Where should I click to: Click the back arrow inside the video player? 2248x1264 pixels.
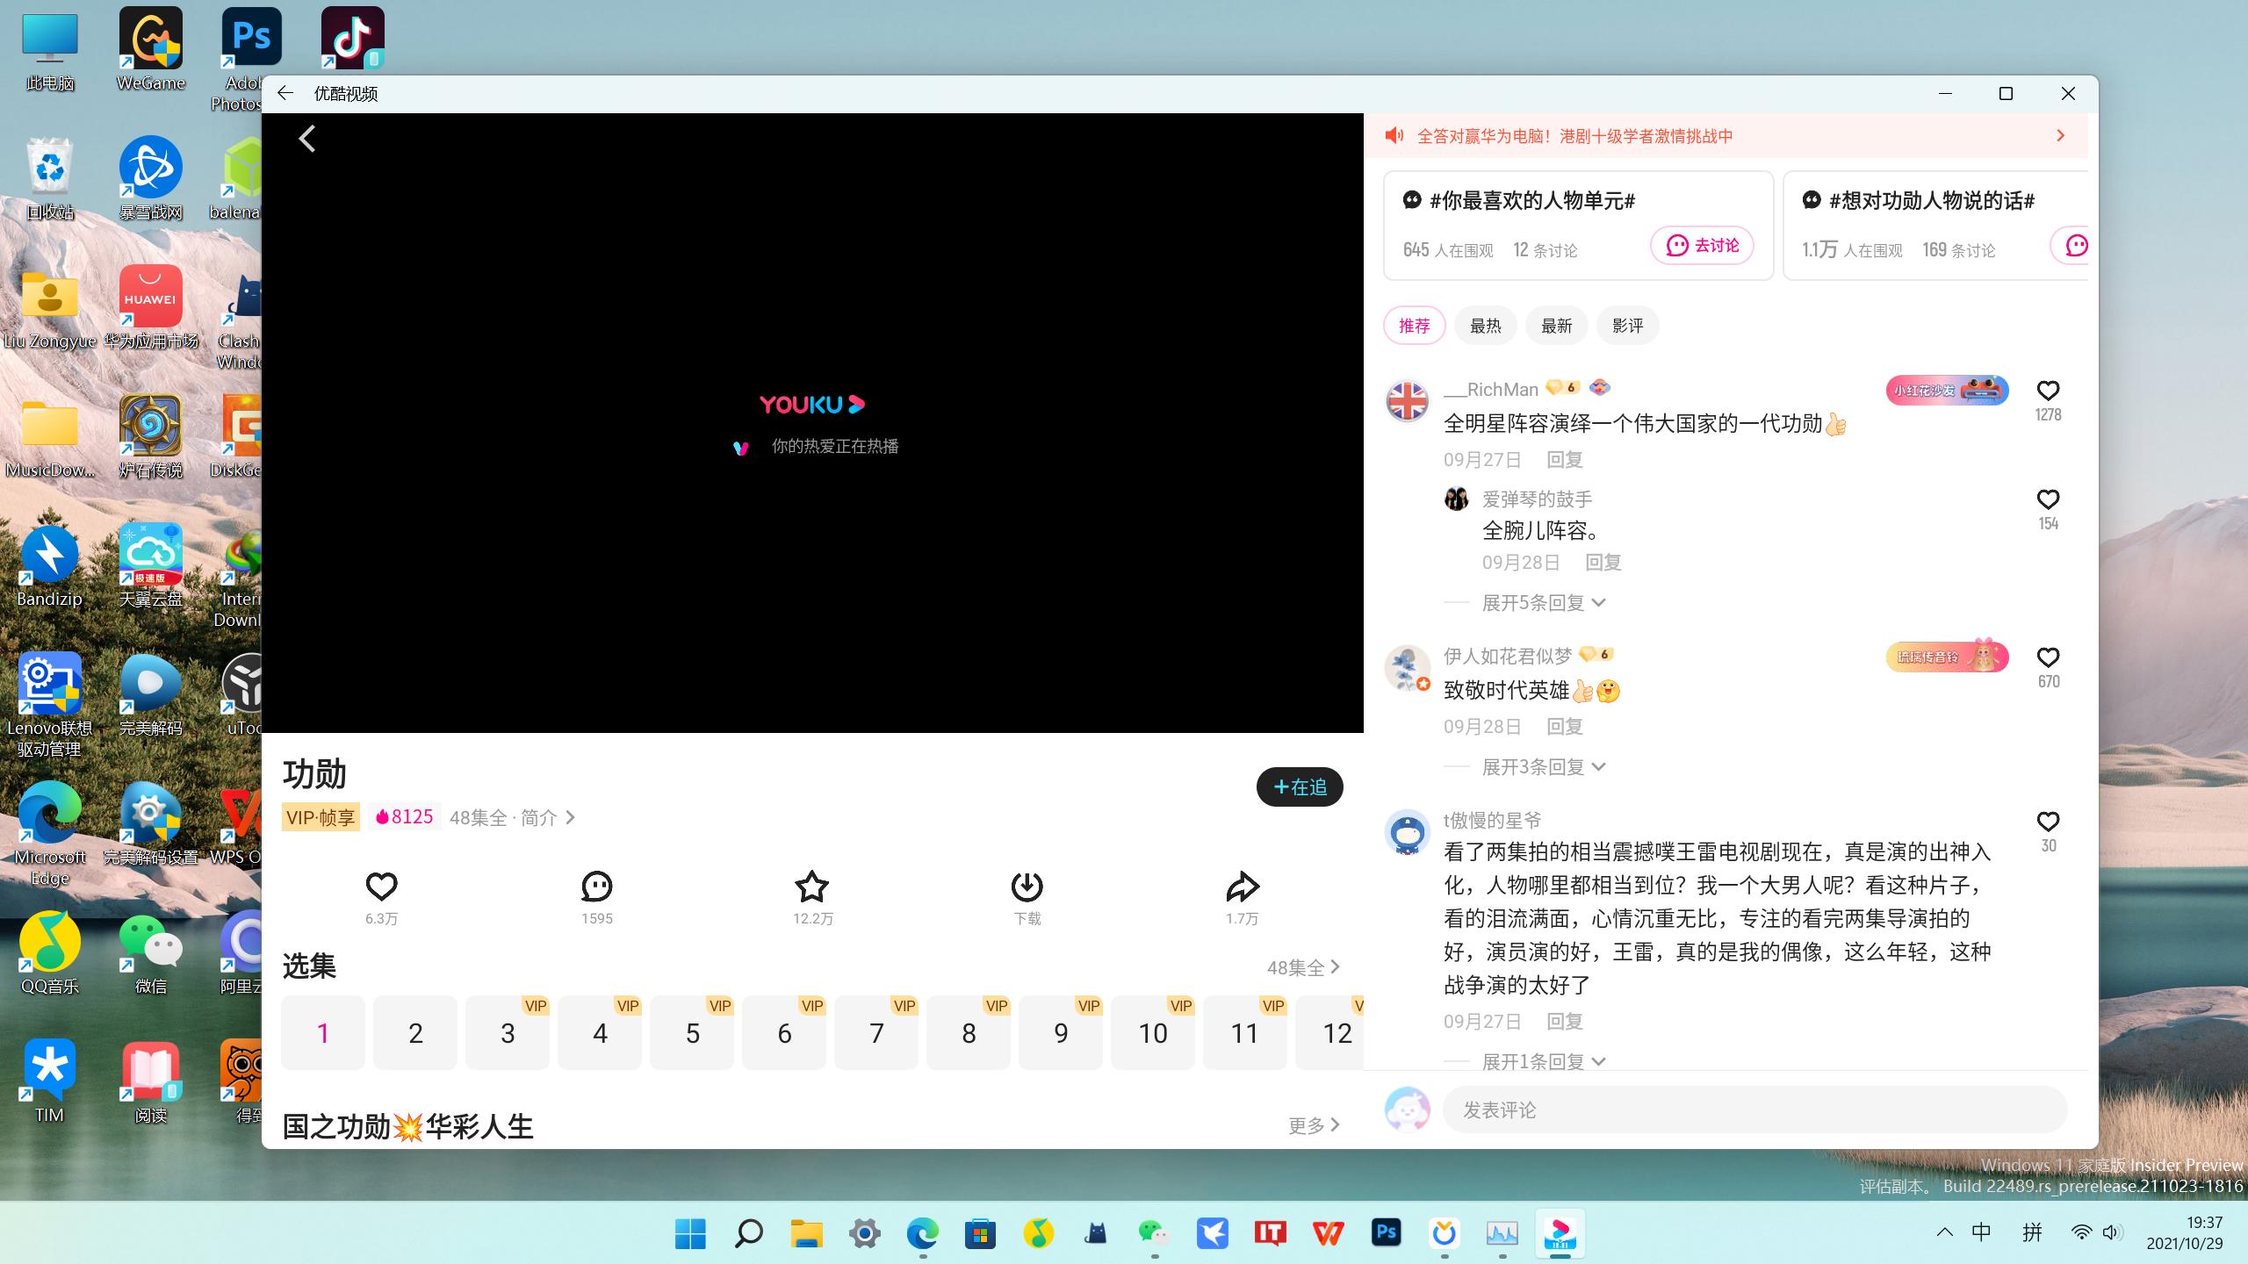[306, 138]
